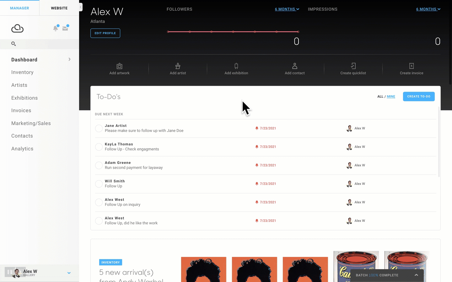Open the notifications bell icon
The width and height of the screenshot is (452, 282).
click(x=56, y=28)
